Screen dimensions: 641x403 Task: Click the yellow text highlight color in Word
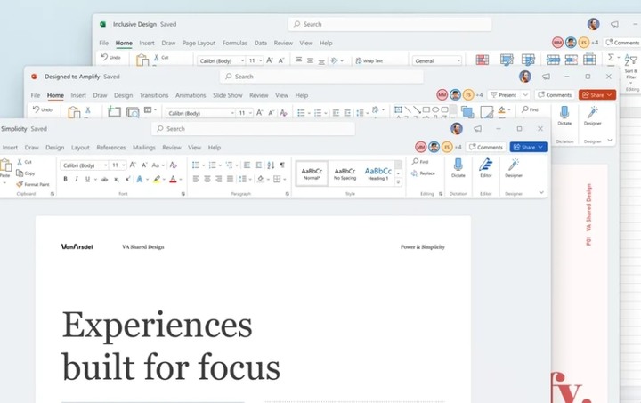[x=157, y=179]
